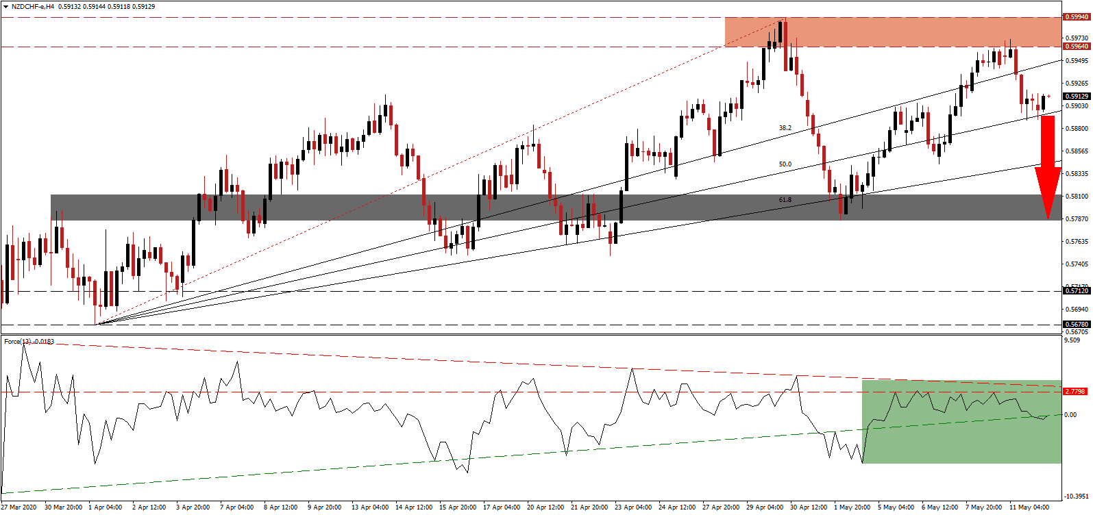Select the current price label 0.59129
The width and height of the screenshot is (1093, 515).
[x=1076, y=97]
